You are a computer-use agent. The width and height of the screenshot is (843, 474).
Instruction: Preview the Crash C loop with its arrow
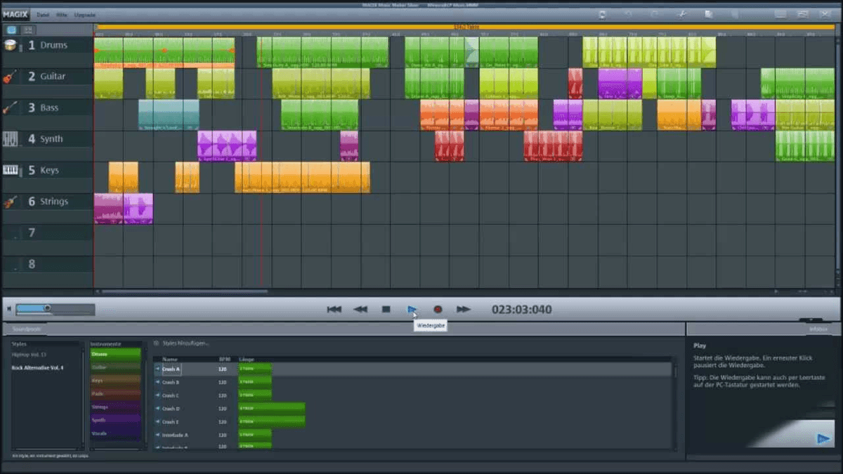(157, 395)
